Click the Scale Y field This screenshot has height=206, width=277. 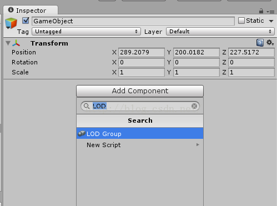[197, 72]
